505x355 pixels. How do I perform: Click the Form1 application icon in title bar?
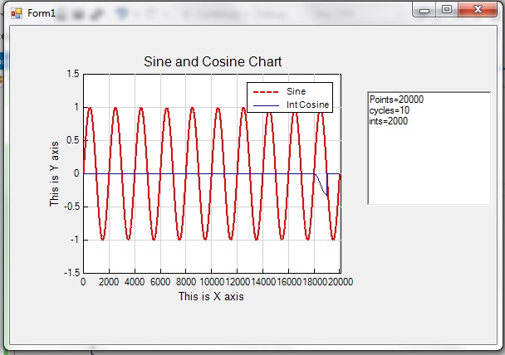(x=16, y=13)
